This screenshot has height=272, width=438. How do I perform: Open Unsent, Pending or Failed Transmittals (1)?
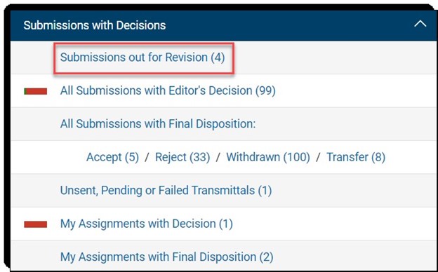click(166, 191)
